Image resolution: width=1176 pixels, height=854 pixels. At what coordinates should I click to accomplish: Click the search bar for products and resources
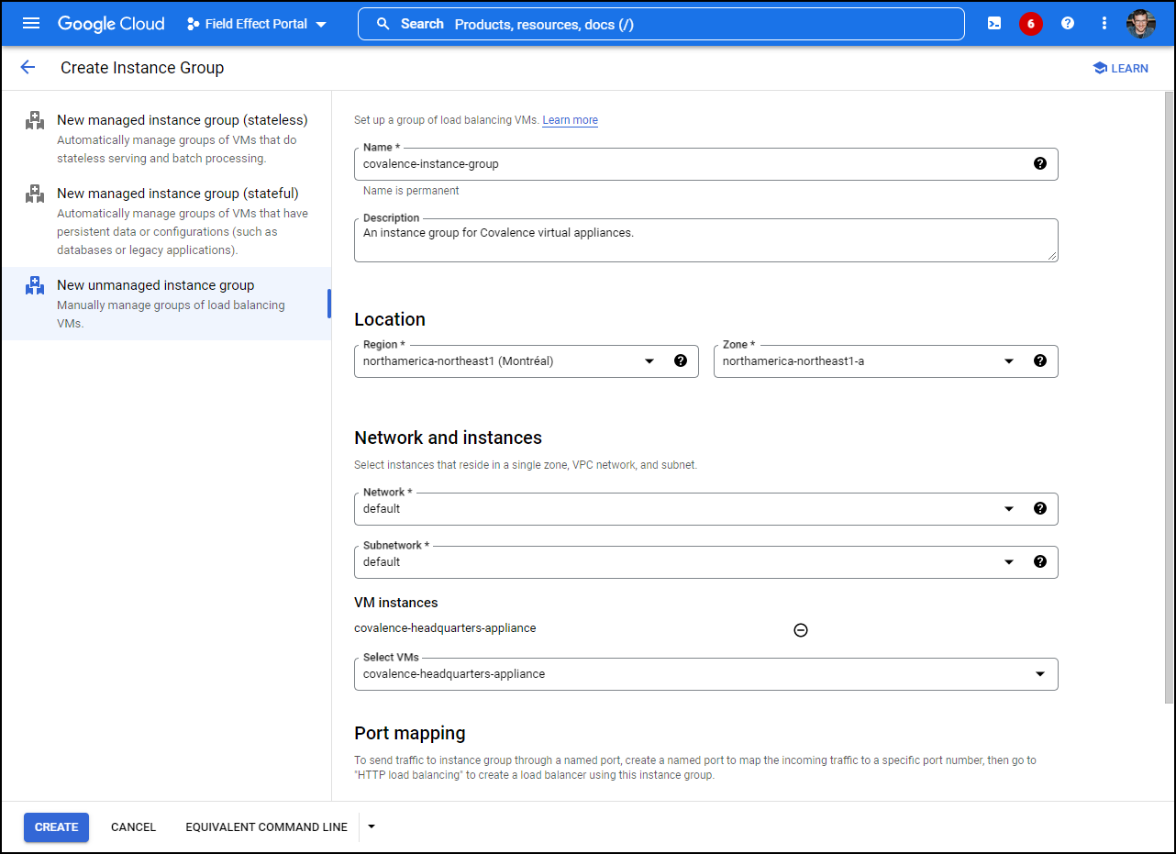[x=661, y=24]
